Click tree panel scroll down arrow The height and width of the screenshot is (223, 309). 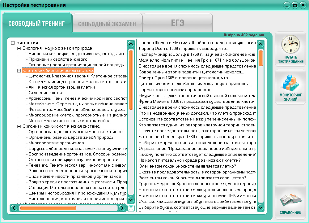tap(131, 200)
